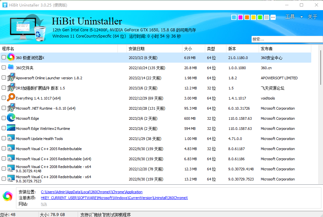
Task: Click the Apowersoft Online Launcher installer icon
Action: tap(11, 78)
